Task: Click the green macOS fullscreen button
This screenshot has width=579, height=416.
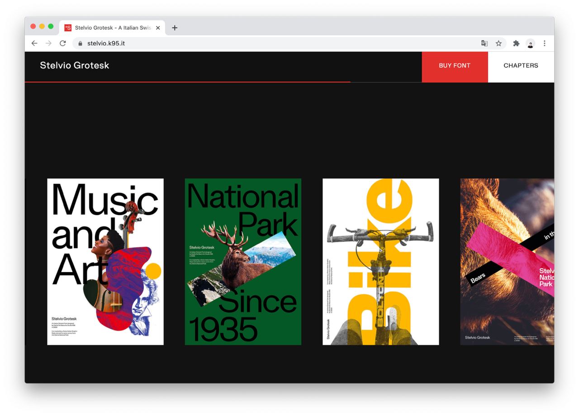Action: (x=51, y=26)
